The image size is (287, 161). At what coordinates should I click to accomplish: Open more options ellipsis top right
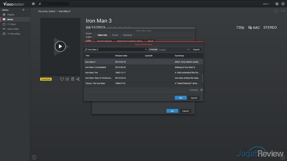(x=283, y=11)
